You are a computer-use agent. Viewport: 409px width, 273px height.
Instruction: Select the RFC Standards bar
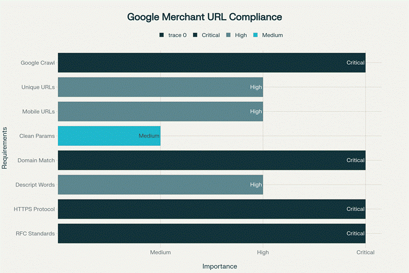pos(212,234)
